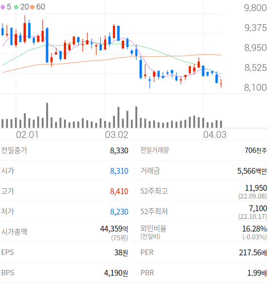The width and height of the screenshot is (268, 283).
Task: Click the BPS value 4,190원
Action: 116,273
